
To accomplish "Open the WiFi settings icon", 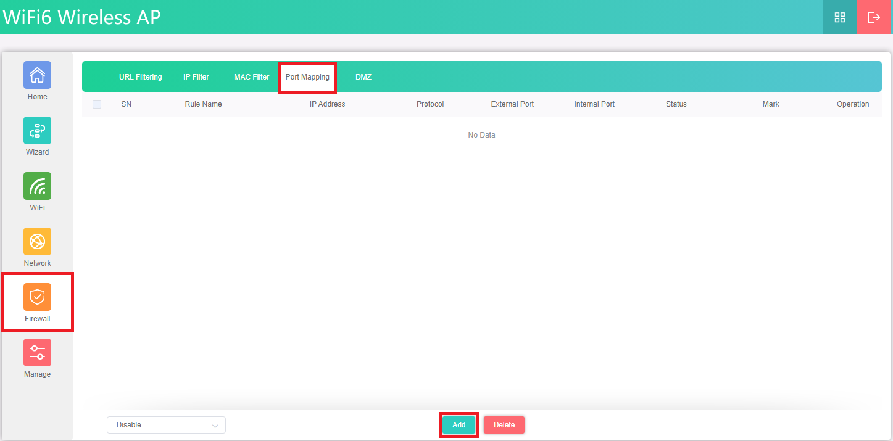I will 37,186.
